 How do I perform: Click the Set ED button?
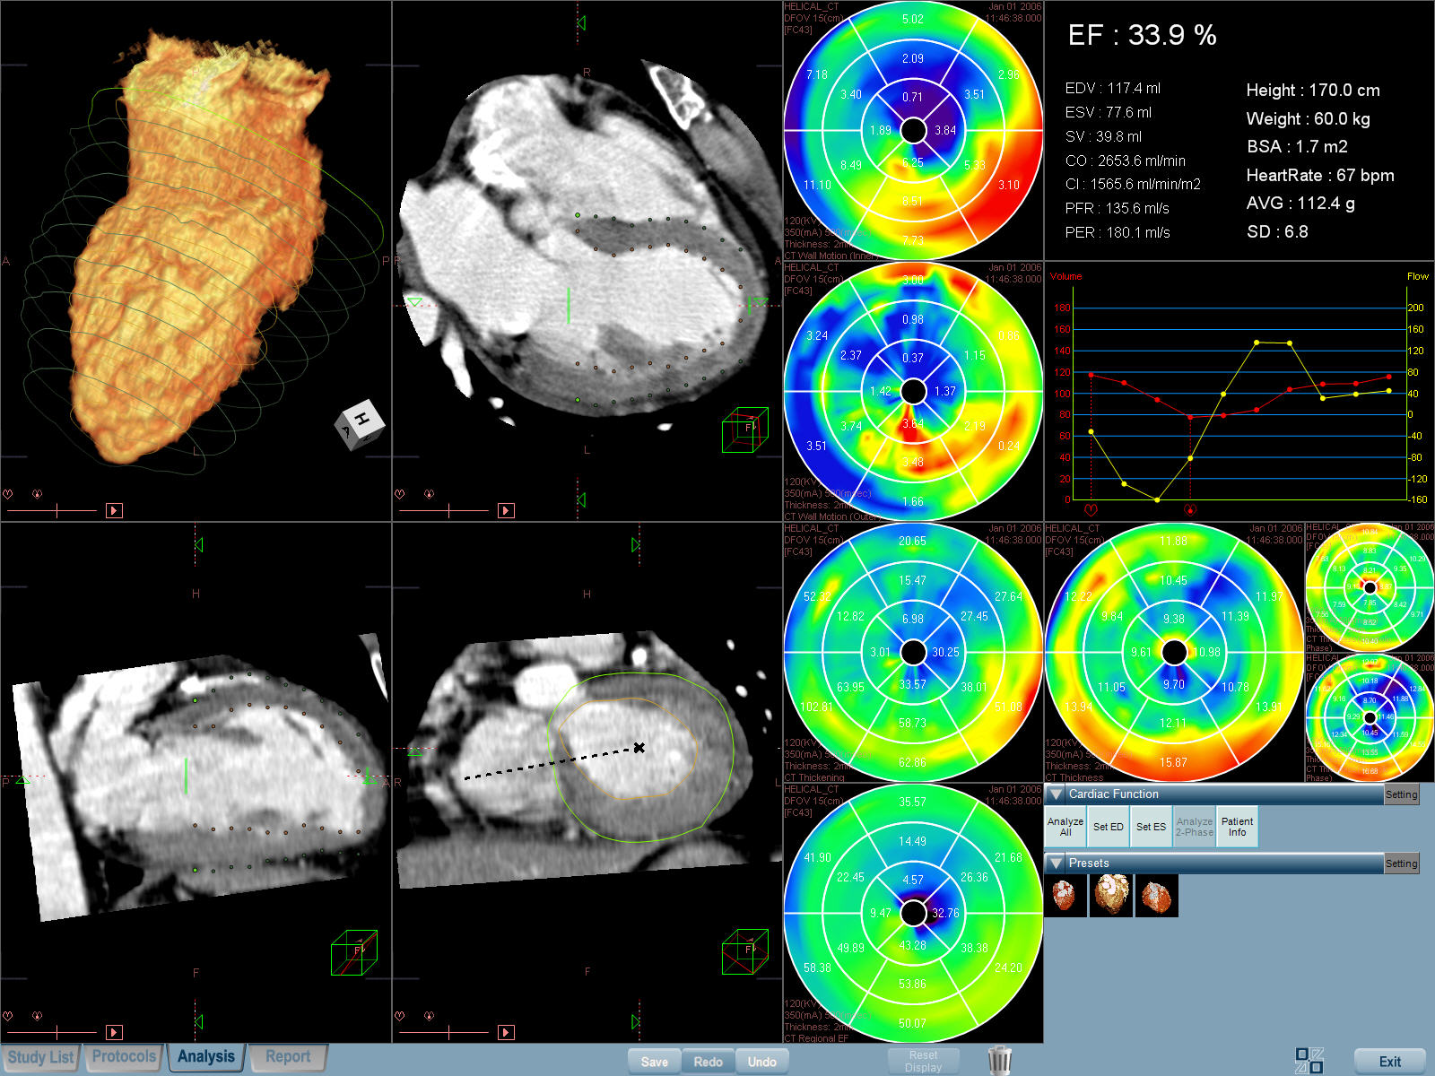[1108, 827]
